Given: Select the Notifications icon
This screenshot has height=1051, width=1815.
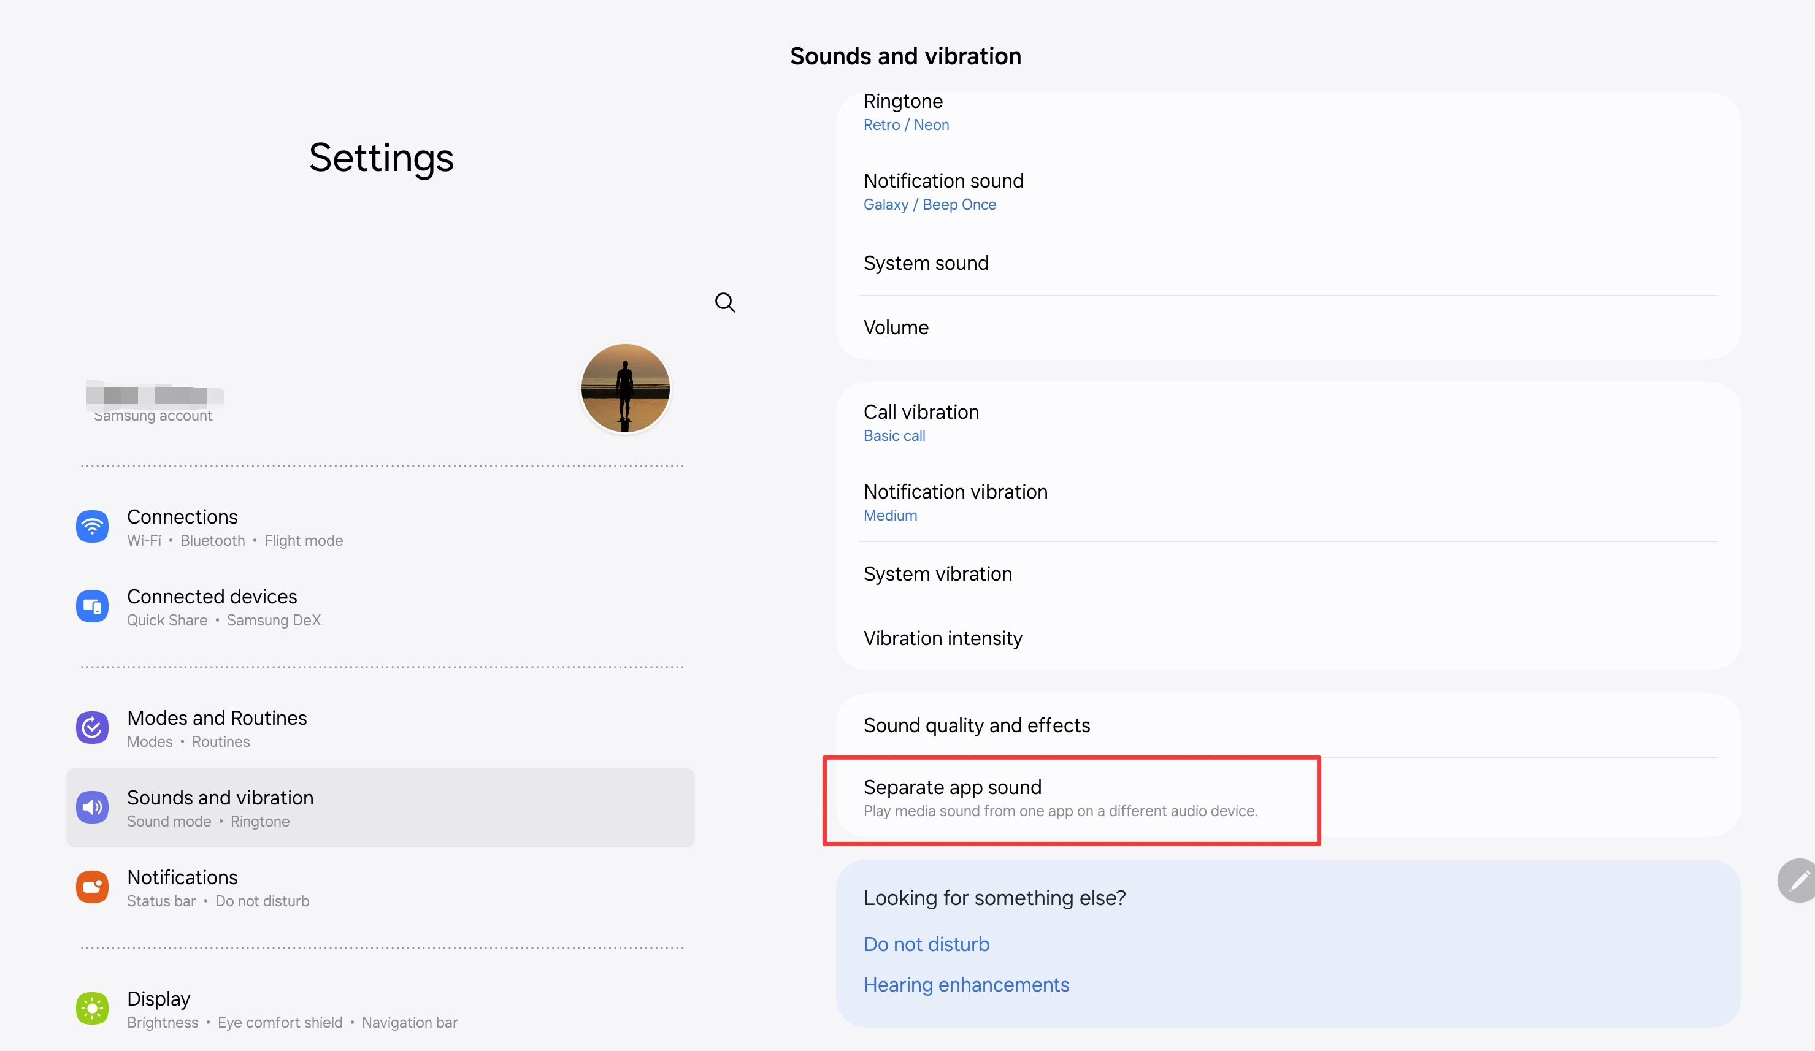Looking at the screenshot, I should click(x=91, y=887).
